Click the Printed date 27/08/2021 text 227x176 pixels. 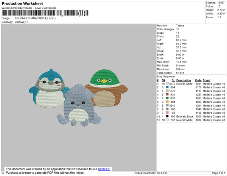tap(151, 173)
